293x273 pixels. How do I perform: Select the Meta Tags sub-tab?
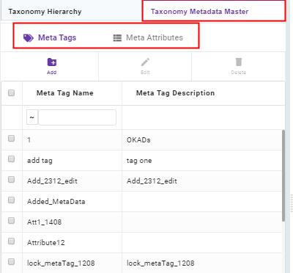(x=50, y=37)
